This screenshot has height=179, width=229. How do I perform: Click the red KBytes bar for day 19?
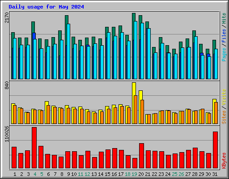pos(135,163)
